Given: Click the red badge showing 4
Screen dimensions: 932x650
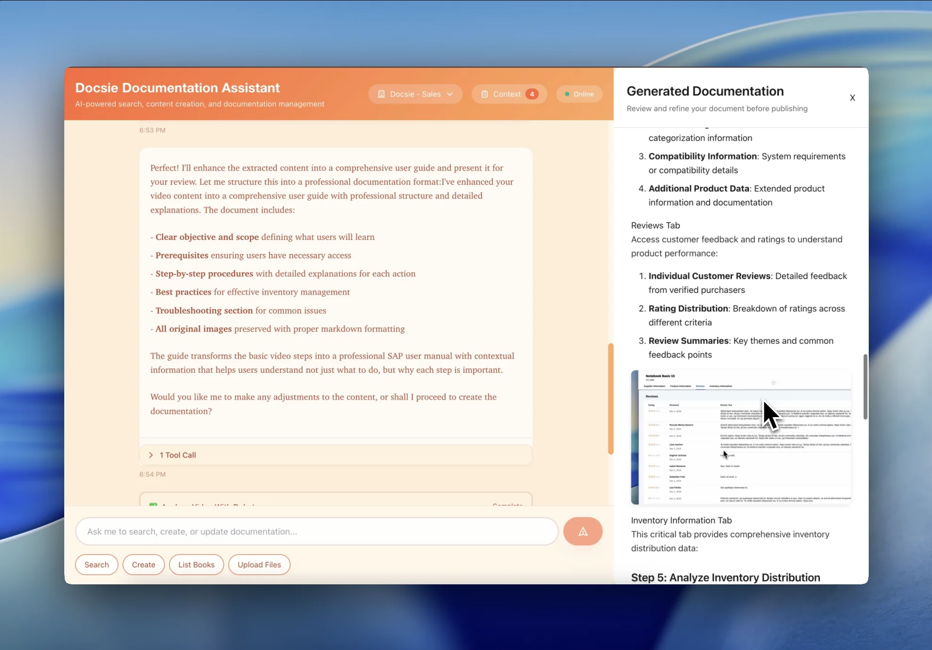Looking at the screenshot, I should point(532,94).
